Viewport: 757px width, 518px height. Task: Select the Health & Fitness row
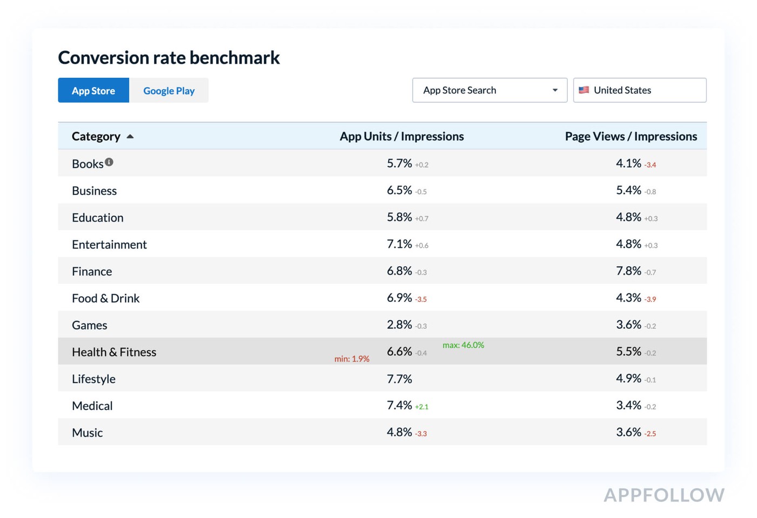tap(114, 352)
